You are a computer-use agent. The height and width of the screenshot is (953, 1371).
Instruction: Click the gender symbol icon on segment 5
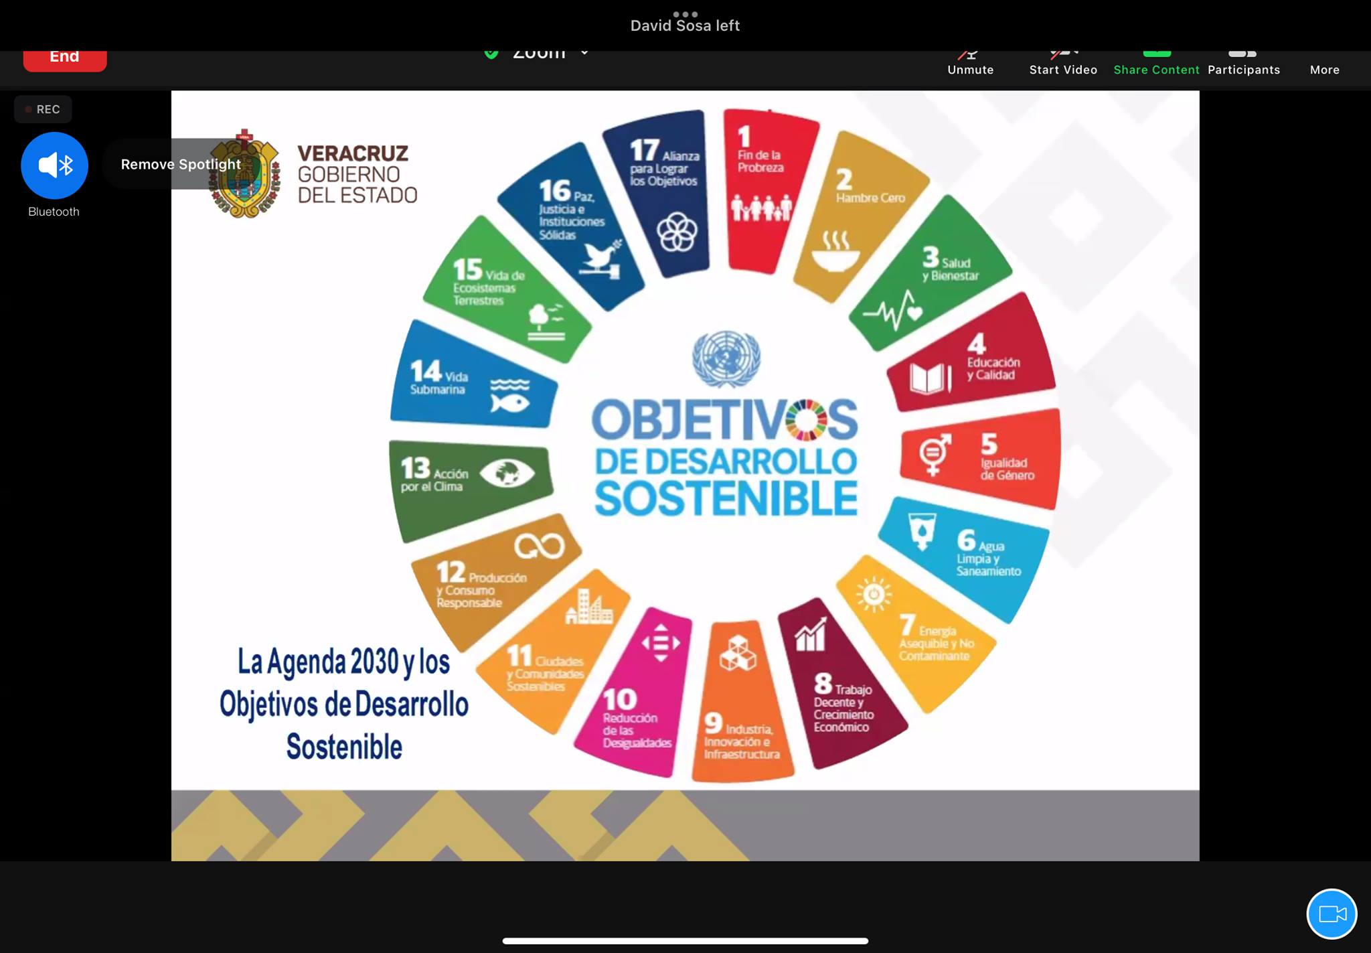(935, 454)
